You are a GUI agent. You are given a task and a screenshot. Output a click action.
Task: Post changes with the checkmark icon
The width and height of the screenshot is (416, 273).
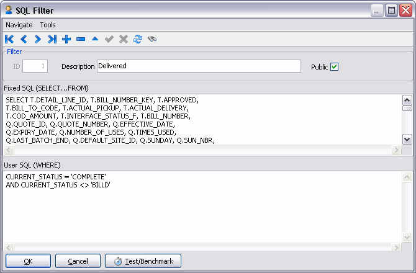point(109,39)
